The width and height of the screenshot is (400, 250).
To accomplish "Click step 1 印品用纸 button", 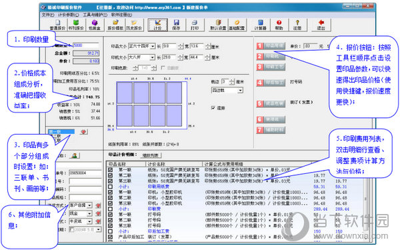I will pyautogui.click(x=271, y=46).
